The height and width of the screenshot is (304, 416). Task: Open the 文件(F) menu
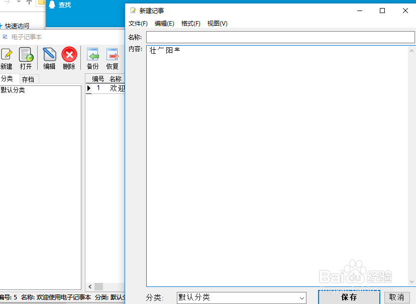[x=138, y=23]
